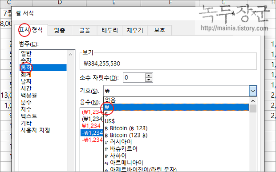Switch to the 테두리 tab
This screenshot has width=276, height=172.
pyautogui.click(x=110, y=30)
